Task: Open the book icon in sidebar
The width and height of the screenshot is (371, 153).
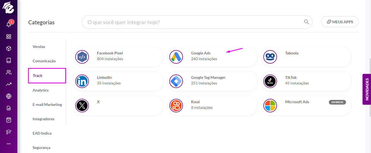Action: pyautogui.click(x=9, y=60)
